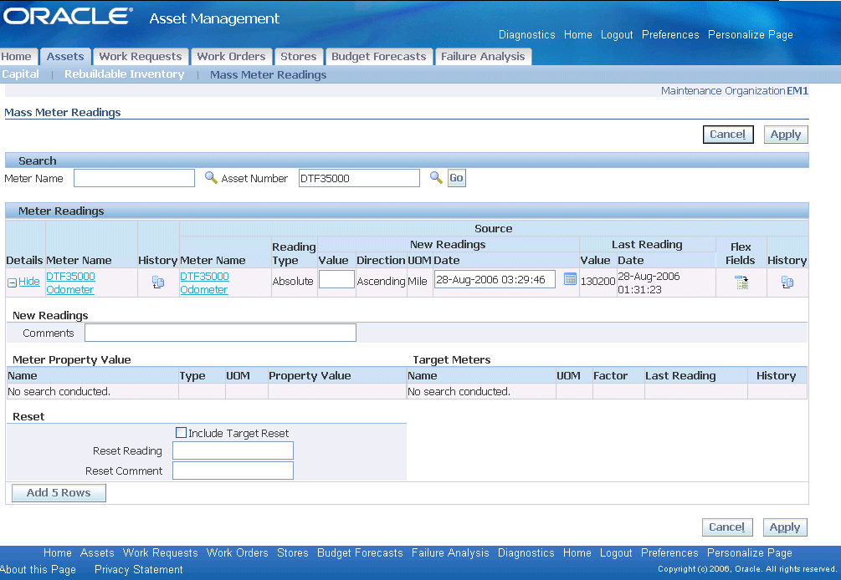This screenshot has height=580, width=841.
Task: Click the Add 5 Rows button
Action: (x=58, y=492)
